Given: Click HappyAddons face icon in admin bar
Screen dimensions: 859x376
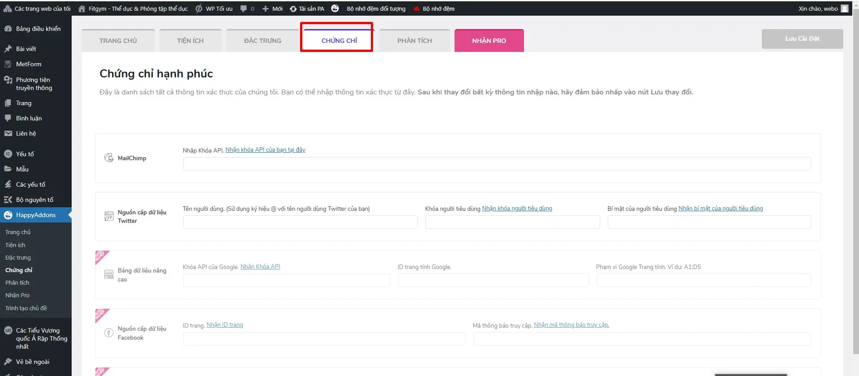Looking at the screenshot, I should tap(335, 9).
